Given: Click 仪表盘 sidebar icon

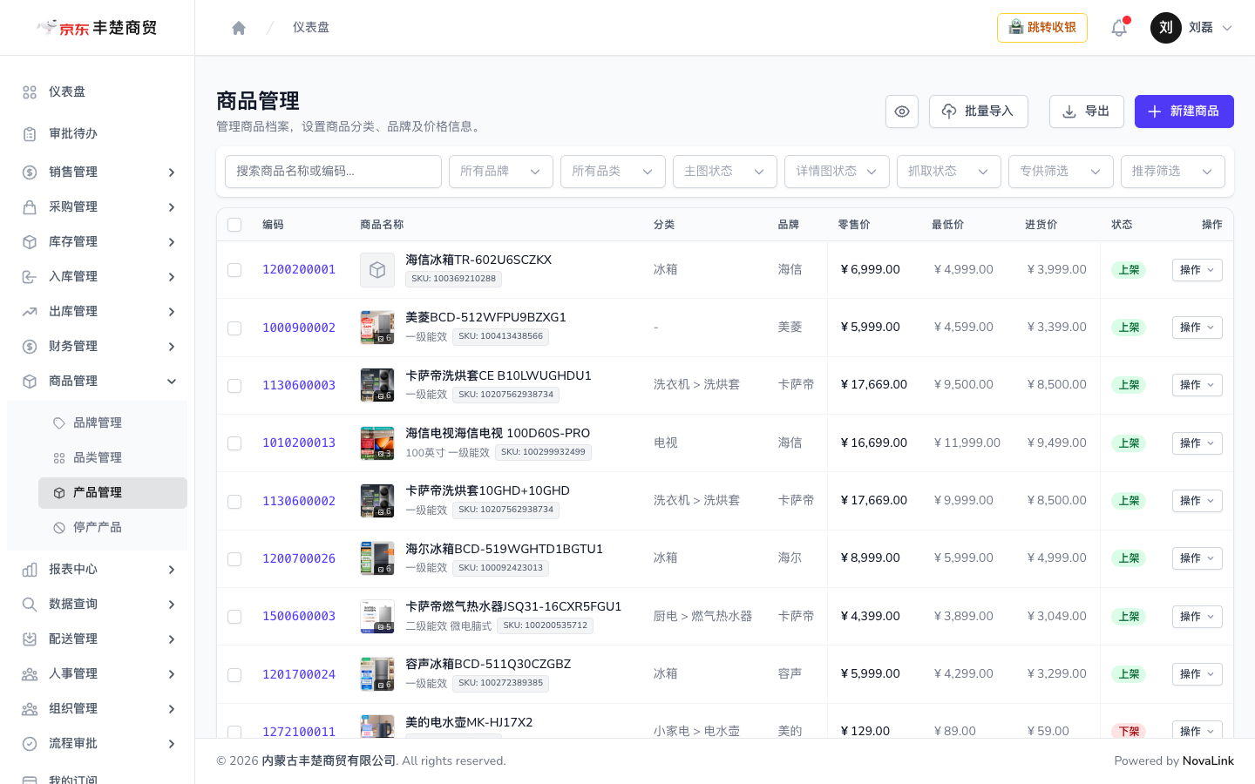Looking at the screenshot, I should click(30, 92).
